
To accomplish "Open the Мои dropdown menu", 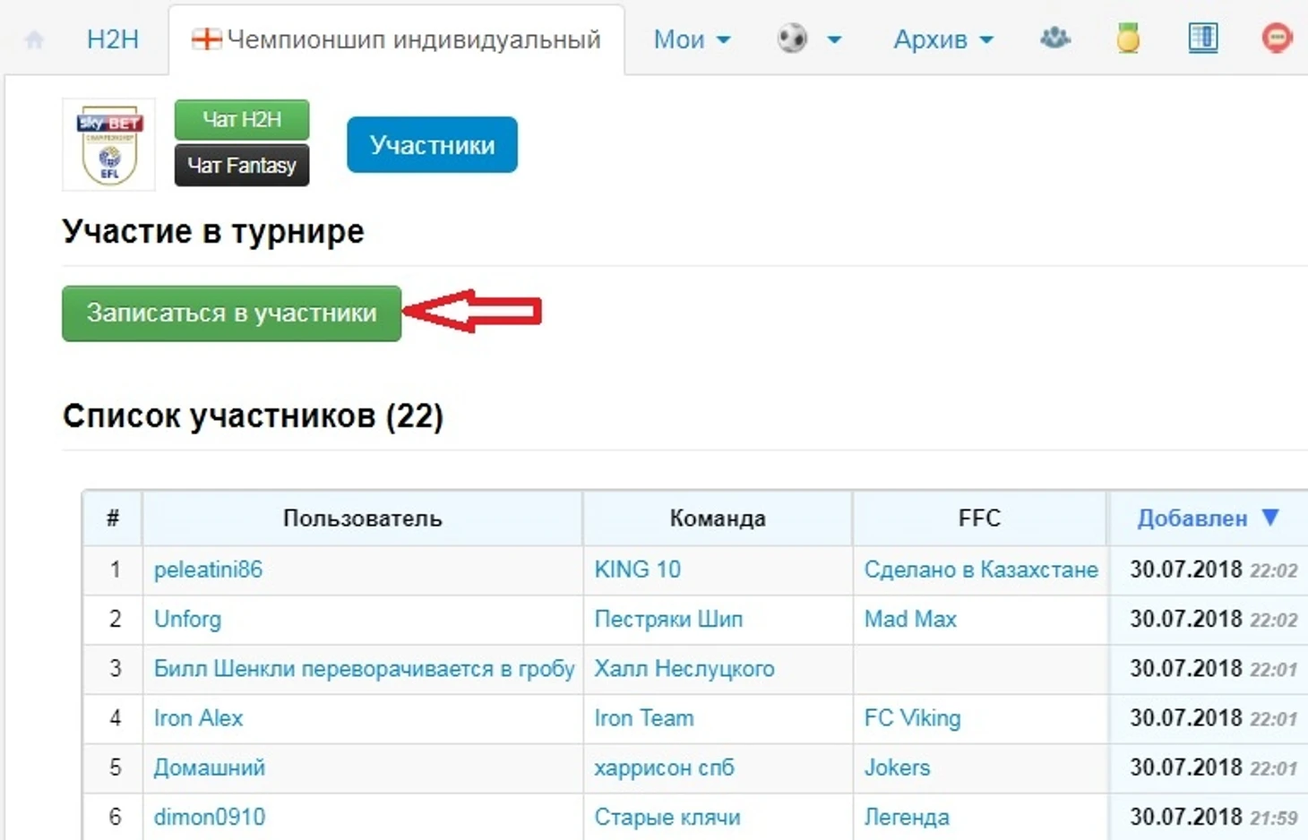I will pos(692,39).
